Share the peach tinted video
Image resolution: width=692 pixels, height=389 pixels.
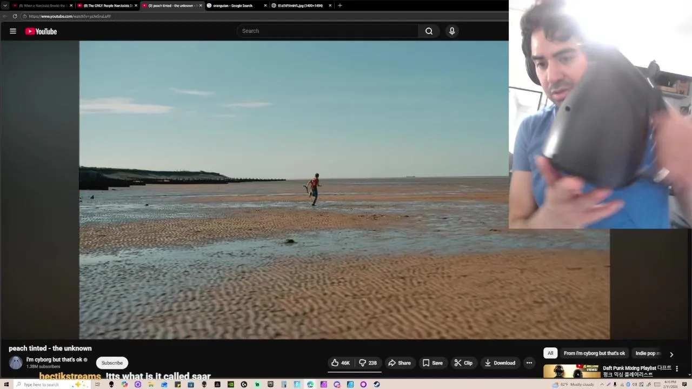click(400, 363)
